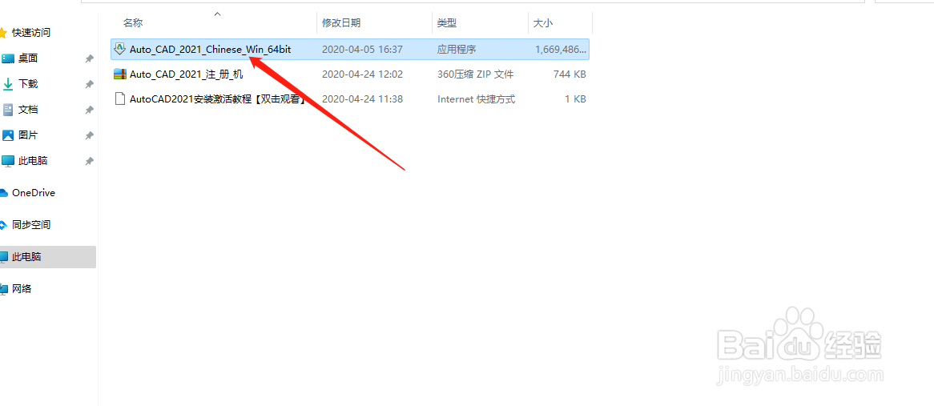Click the 下载 download arrow icon

point(8,84)
